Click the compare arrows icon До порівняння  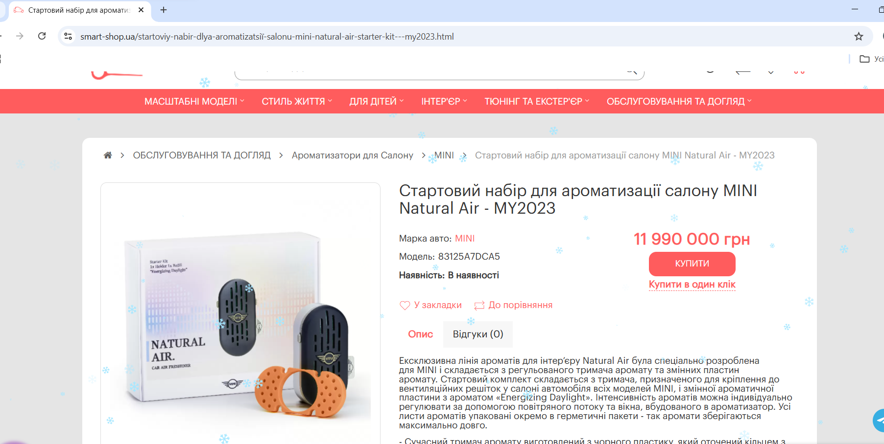[x=479, y=305]
